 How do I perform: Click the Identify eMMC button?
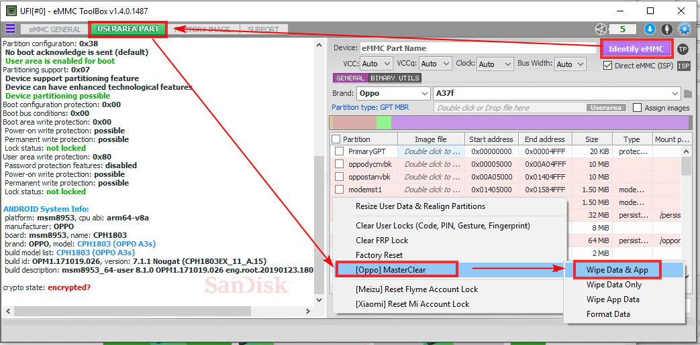(636, 49)
